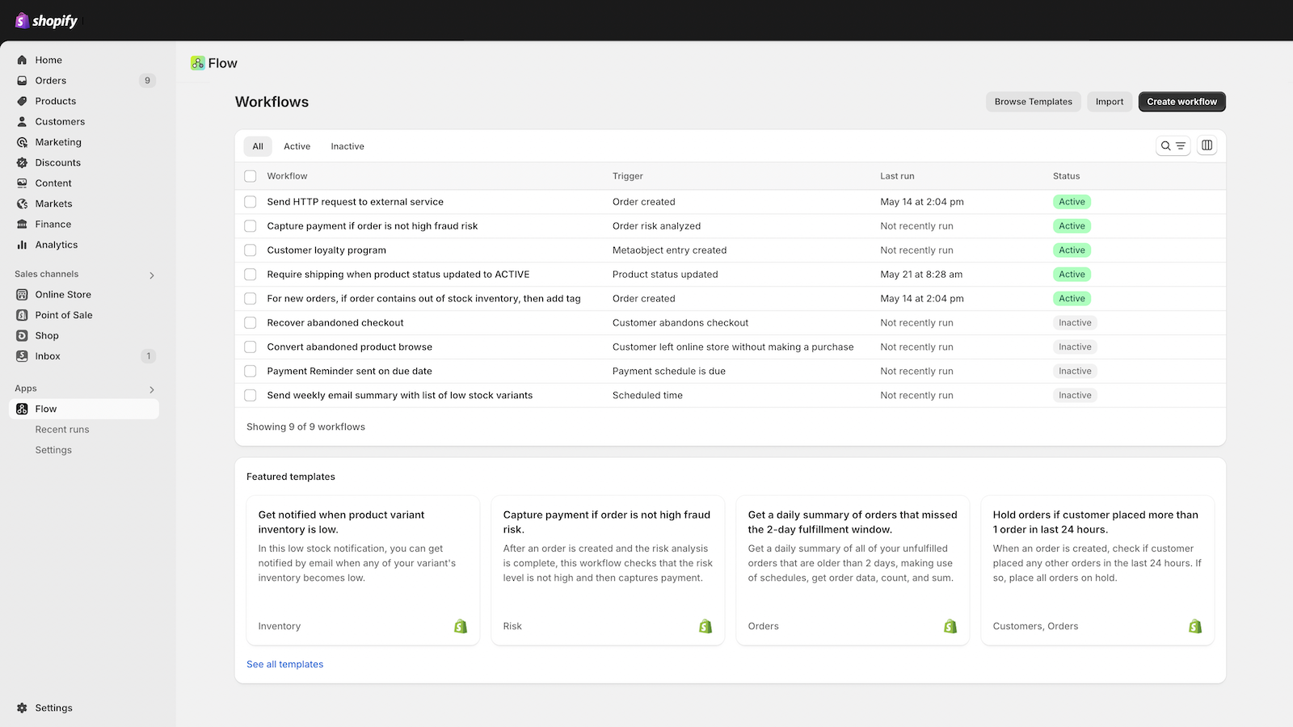Open search and filter workflows
Image resolution: width=1293 pixels, height=727 pixels.
tap(1173, 145)
